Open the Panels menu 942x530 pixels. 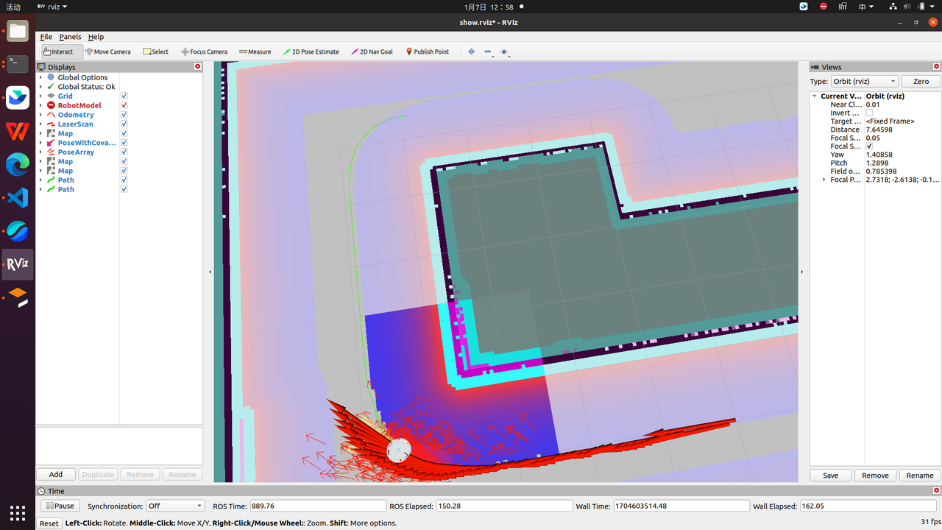pos(70,37)
